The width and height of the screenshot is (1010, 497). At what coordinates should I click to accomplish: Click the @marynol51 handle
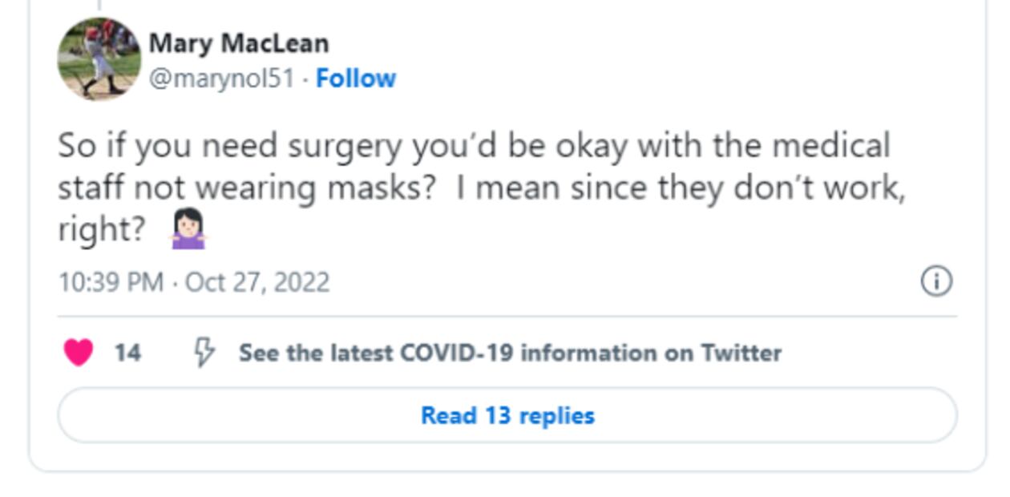221,79
